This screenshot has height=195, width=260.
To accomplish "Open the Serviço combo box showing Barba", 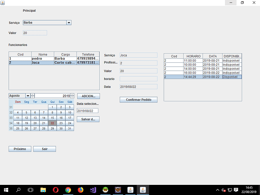I will 47,23.
